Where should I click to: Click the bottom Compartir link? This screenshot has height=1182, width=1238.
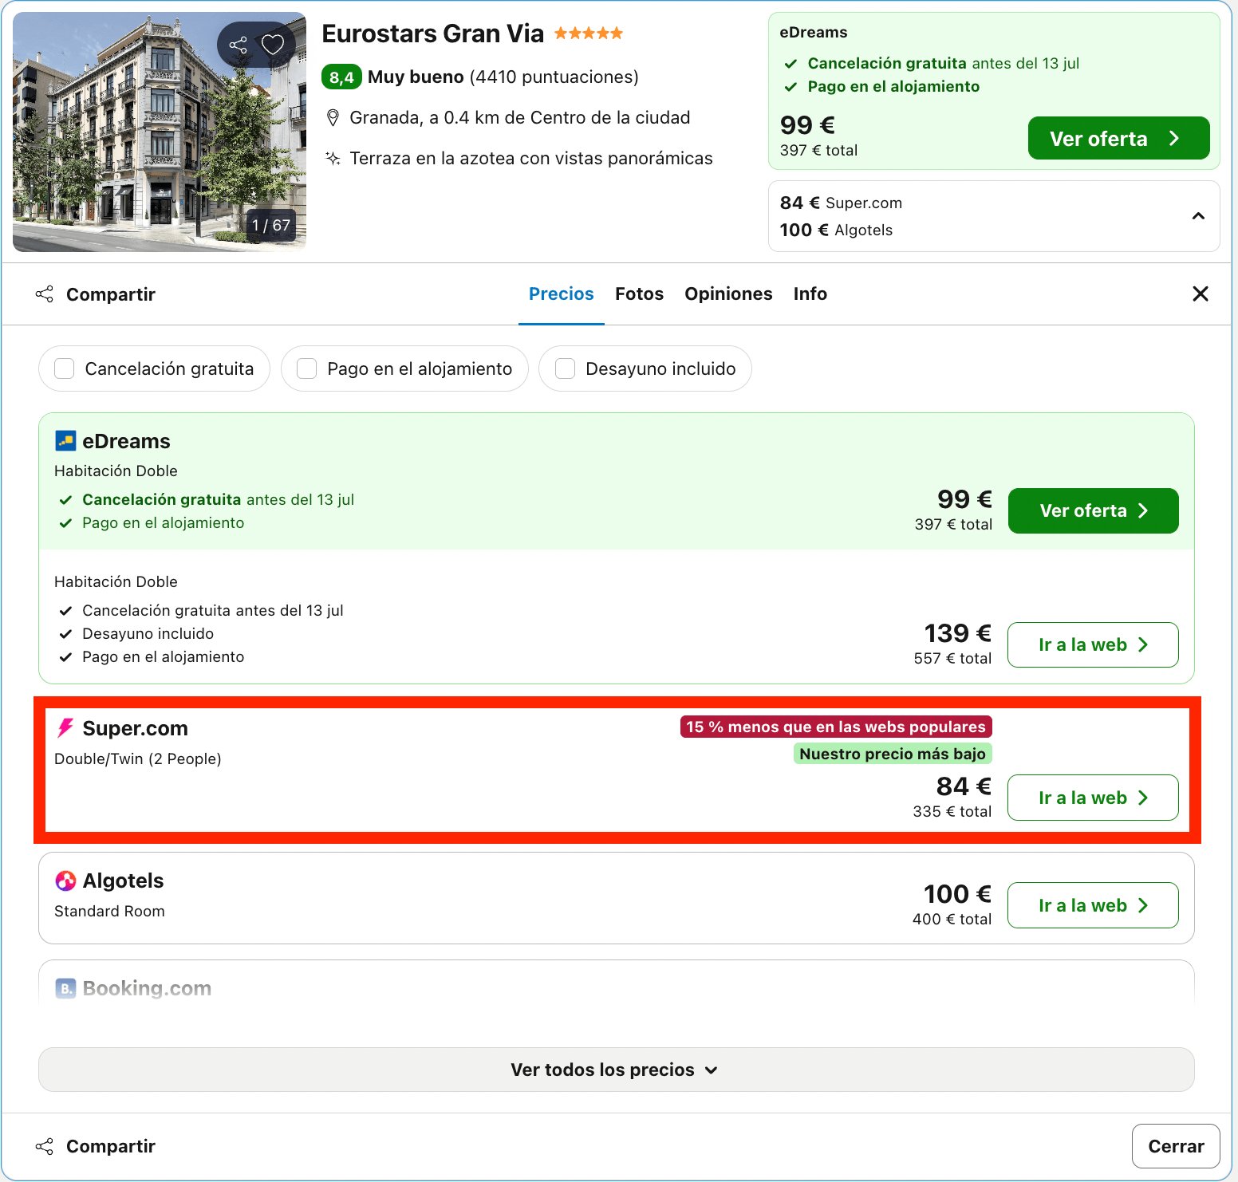point(110,1146)
